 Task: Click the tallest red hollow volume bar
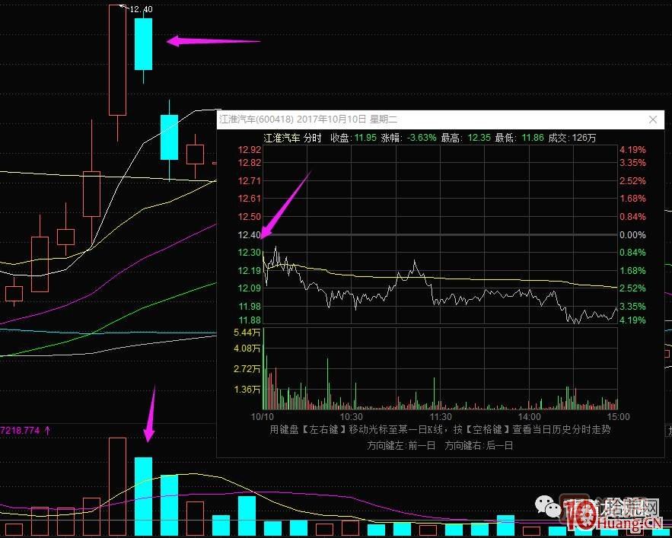coord(117,487)
